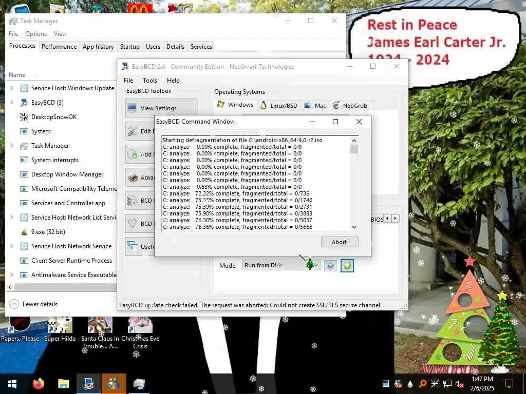Expand Service Host: Network Service row
The height and width of the screenshot is (394, 526).
[x=12, y=246]
